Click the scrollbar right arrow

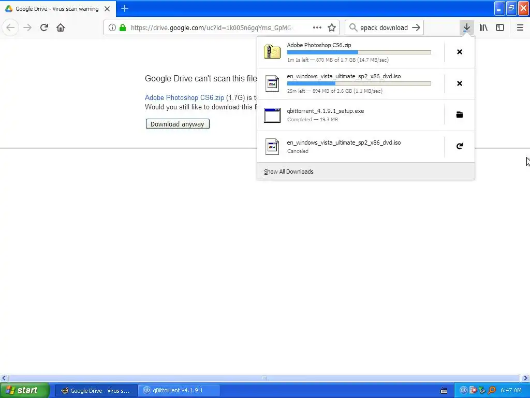tap(525, 378)
